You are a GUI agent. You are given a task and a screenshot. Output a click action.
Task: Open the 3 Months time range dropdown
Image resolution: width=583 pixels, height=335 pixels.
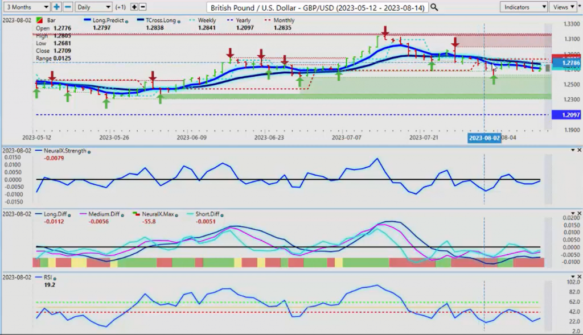26,7
